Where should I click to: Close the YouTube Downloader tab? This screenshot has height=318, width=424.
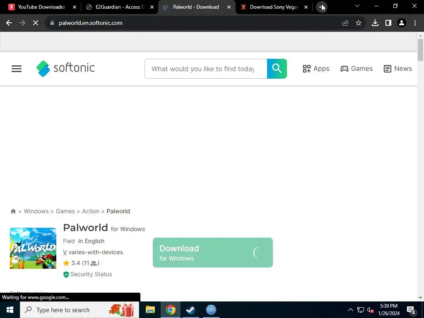coord(75,7)
